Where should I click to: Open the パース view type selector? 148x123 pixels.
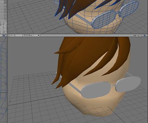[x=15, y=36]
